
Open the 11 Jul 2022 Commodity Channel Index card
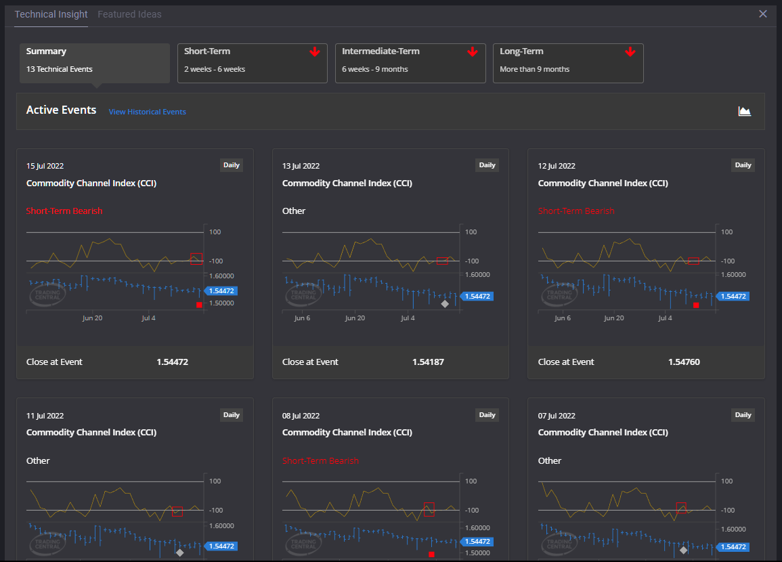pyautogui.click(x=91, y=433)
